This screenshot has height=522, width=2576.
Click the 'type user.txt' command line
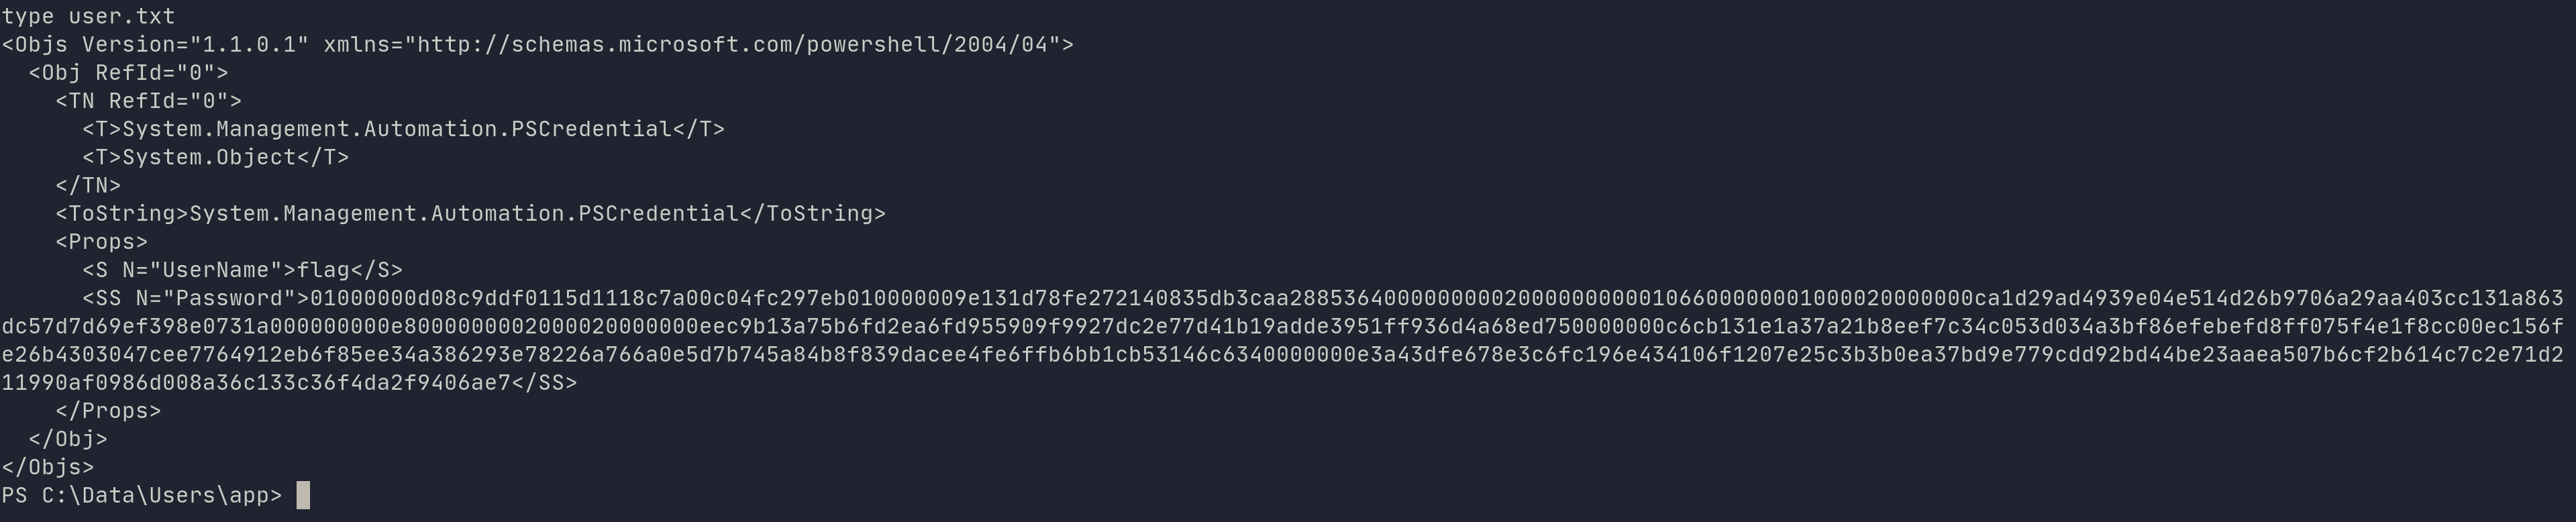tap(88, 16)
